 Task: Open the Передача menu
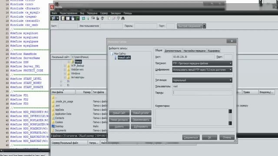point(92,13)
